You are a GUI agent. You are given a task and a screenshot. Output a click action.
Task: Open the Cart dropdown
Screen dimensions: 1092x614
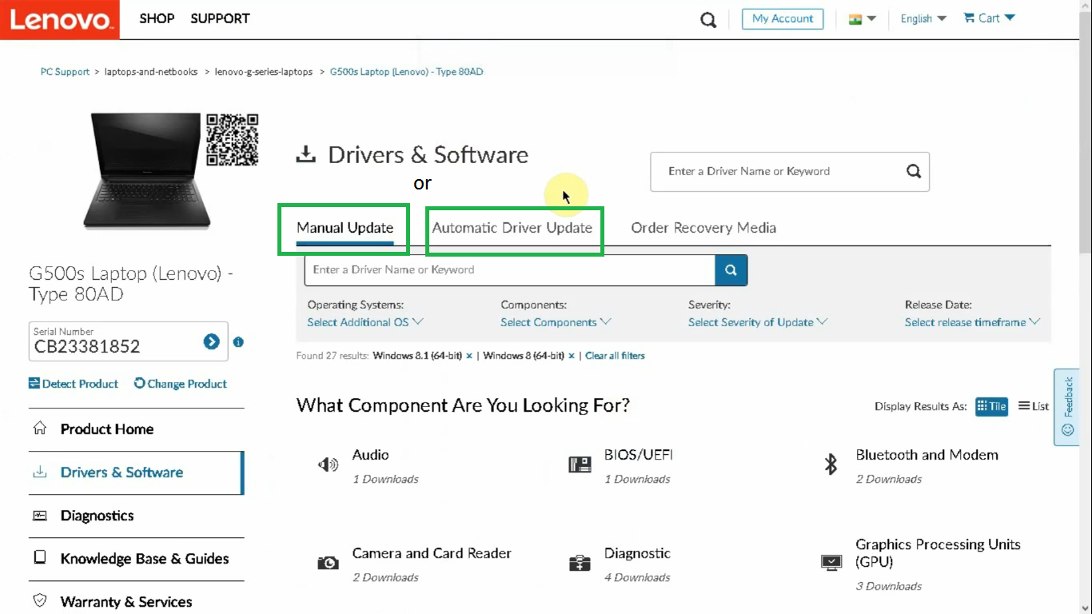(990, 18)
